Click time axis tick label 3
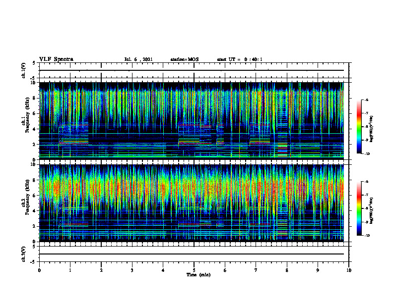 (x=132, y=270)
